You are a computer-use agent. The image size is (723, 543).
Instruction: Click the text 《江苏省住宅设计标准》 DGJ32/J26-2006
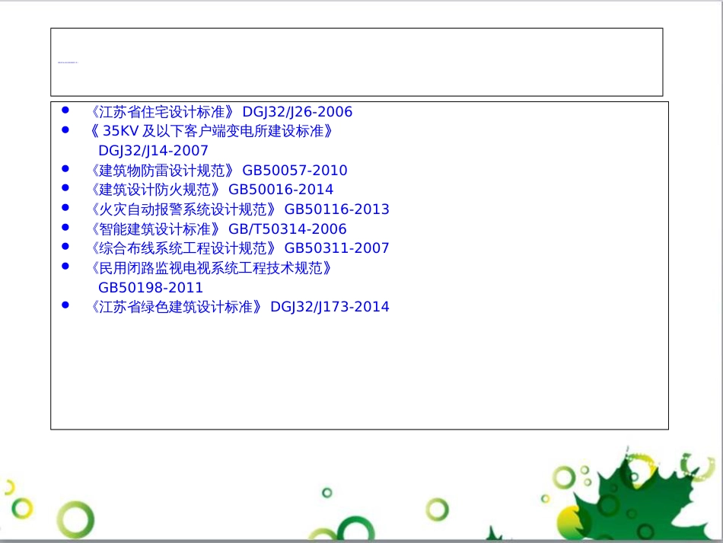(x=221, y=112)
